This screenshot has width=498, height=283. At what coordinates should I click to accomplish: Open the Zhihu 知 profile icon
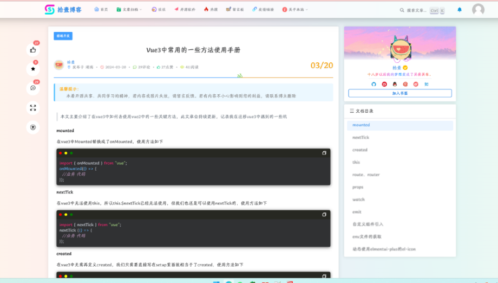pyautogui.click(x=427, y=84)
